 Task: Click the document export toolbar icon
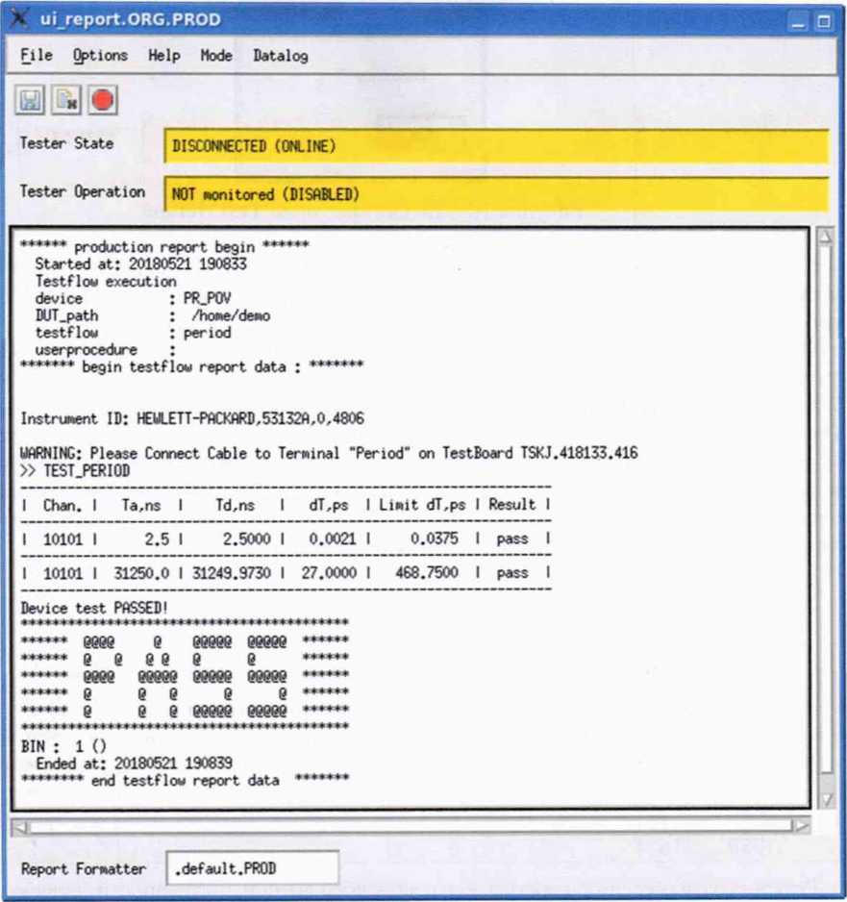[x=66, y=100]
